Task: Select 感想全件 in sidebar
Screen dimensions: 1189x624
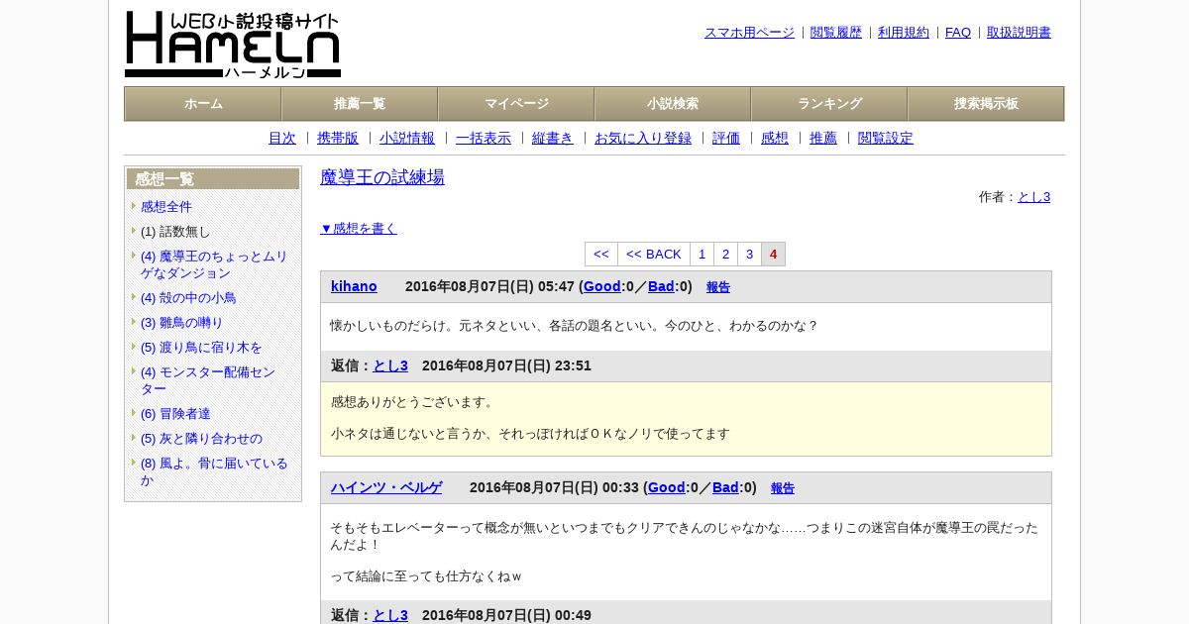Action: [166, 207]
